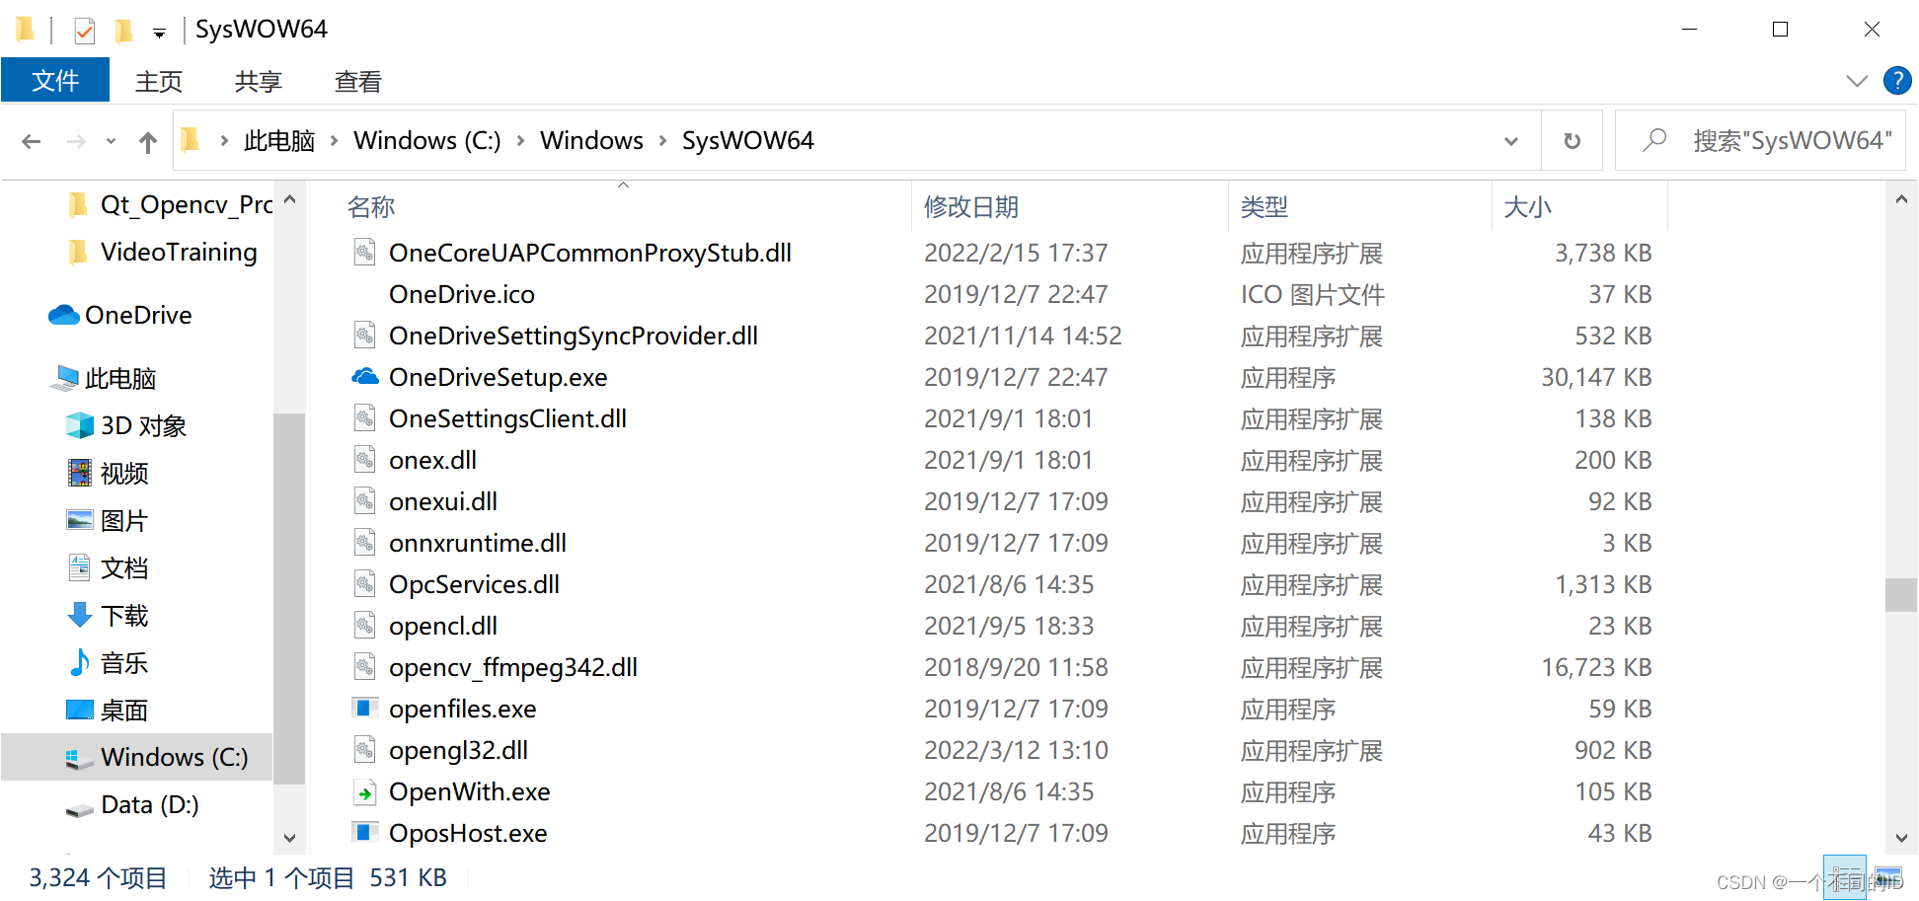This screenshot has width=1919, height=901.
Task: Open Explorer help question mark
Action: [x=1897, y=80]
